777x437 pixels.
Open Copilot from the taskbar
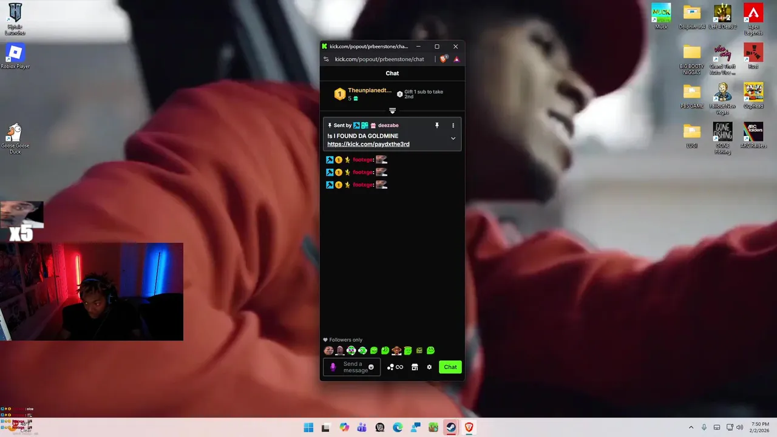(x=344, y=427)
